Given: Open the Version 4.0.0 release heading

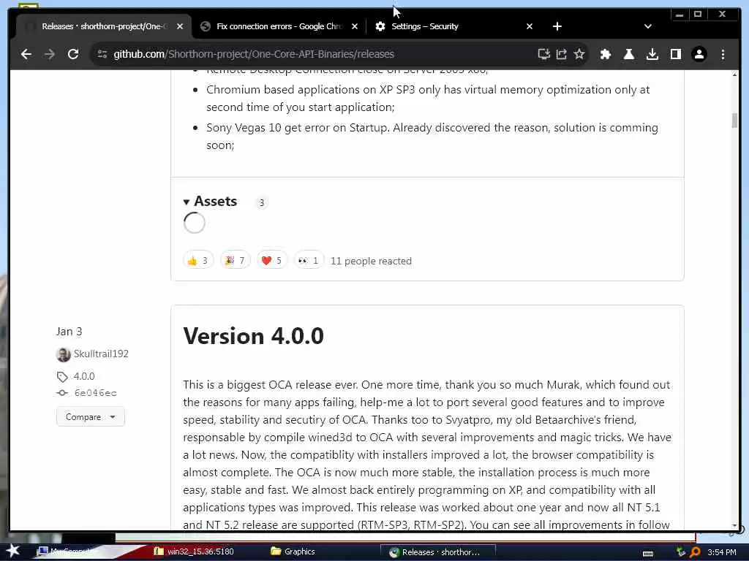Looking at the screenshot, I should 254,336.
